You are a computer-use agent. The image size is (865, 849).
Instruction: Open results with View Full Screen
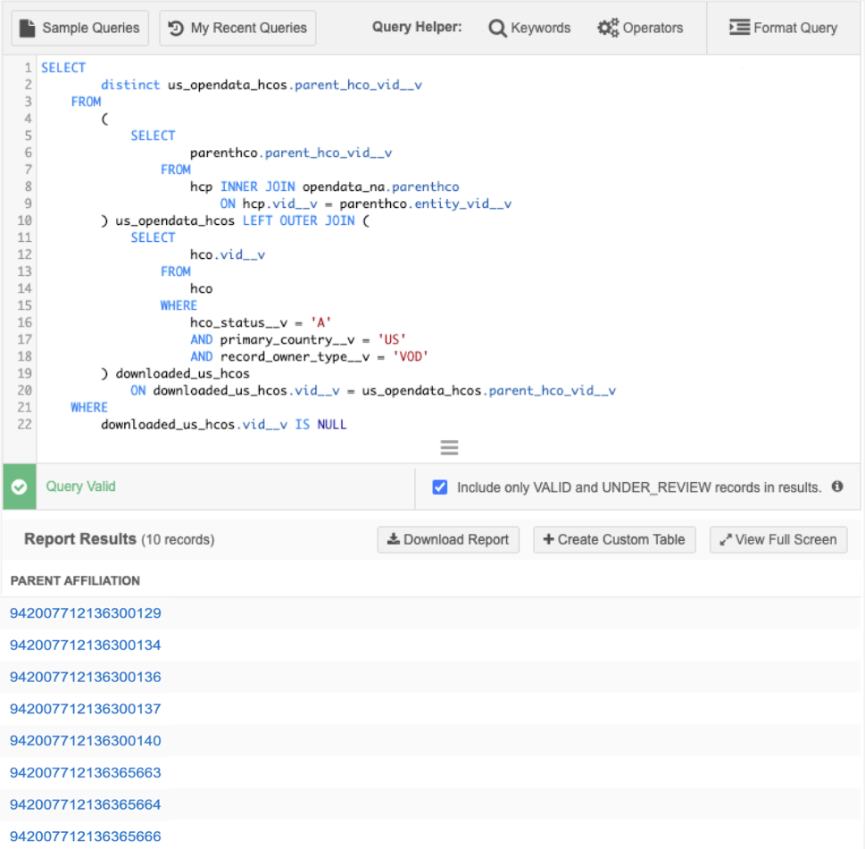pyautogui.click(x=778, y=539)
